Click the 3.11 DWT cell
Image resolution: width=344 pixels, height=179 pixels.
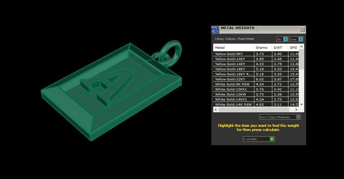tap(280, 104)
